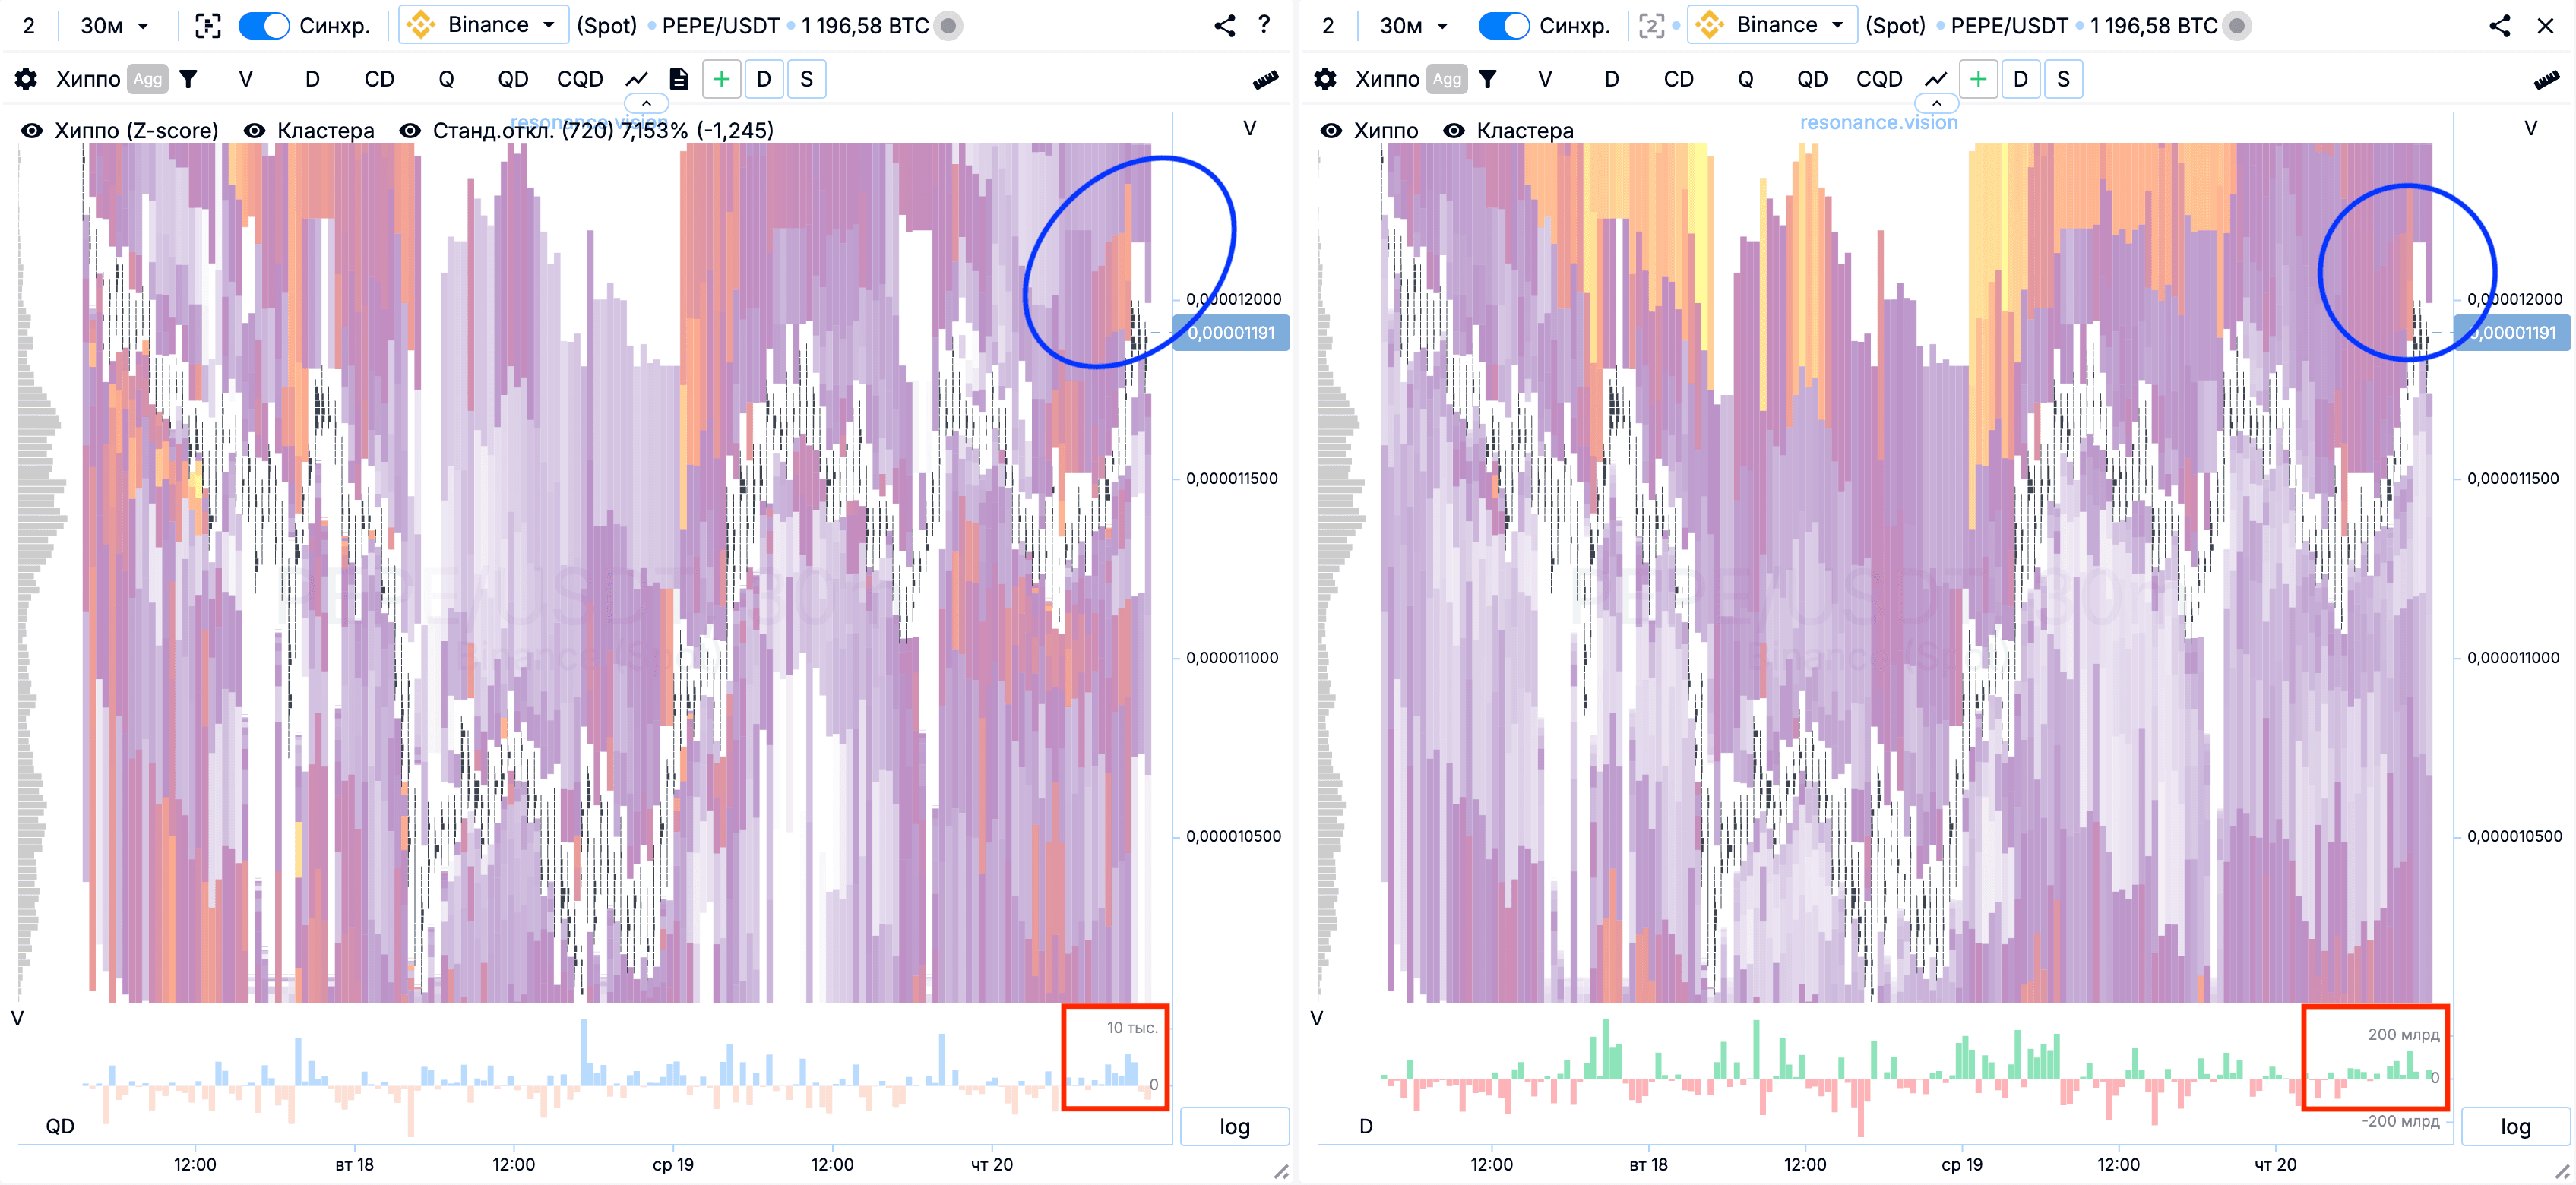Screen dimensions: 2576x1185
Task: Open settings gear in left chart panel
Action: [26, 79]
